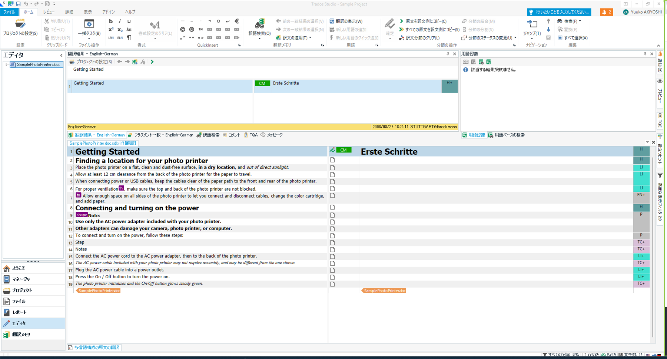
Task: Insert the euro € symbol
Action: tap(237, 21)
